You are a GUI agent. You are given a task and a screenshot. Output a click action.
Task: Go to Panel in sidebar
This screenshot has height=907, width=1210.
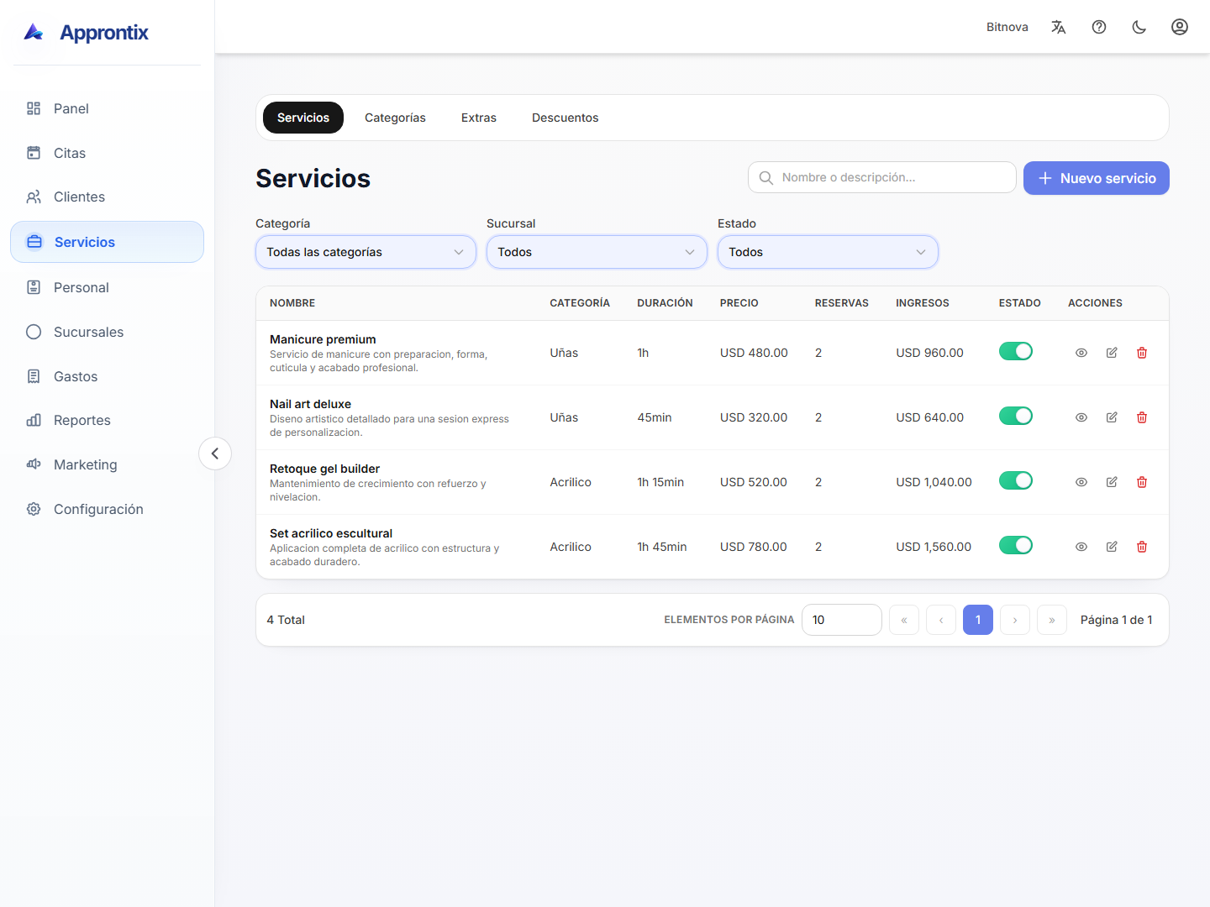pos(107,108)
